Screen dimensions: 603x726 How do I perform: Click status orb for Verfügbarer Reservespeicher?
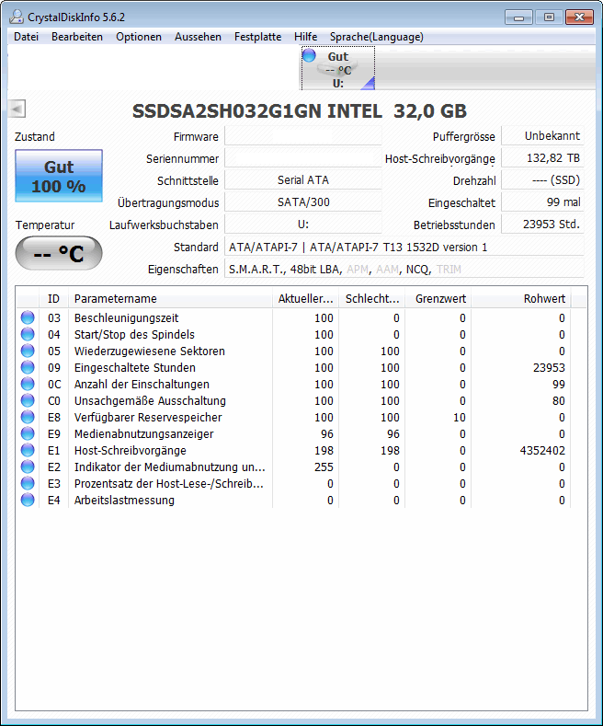click(28, 417)
